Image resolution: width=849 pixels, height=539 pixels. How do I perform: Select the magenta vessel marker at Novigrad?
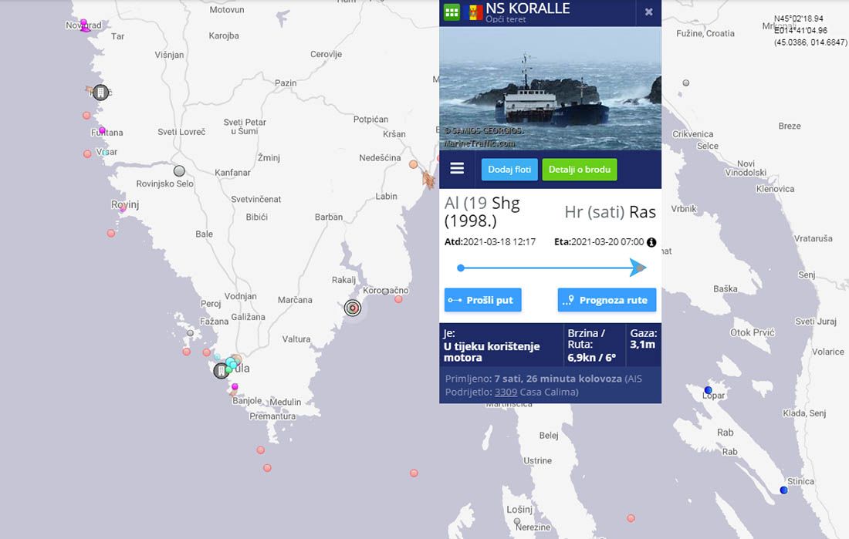(84, 25)
